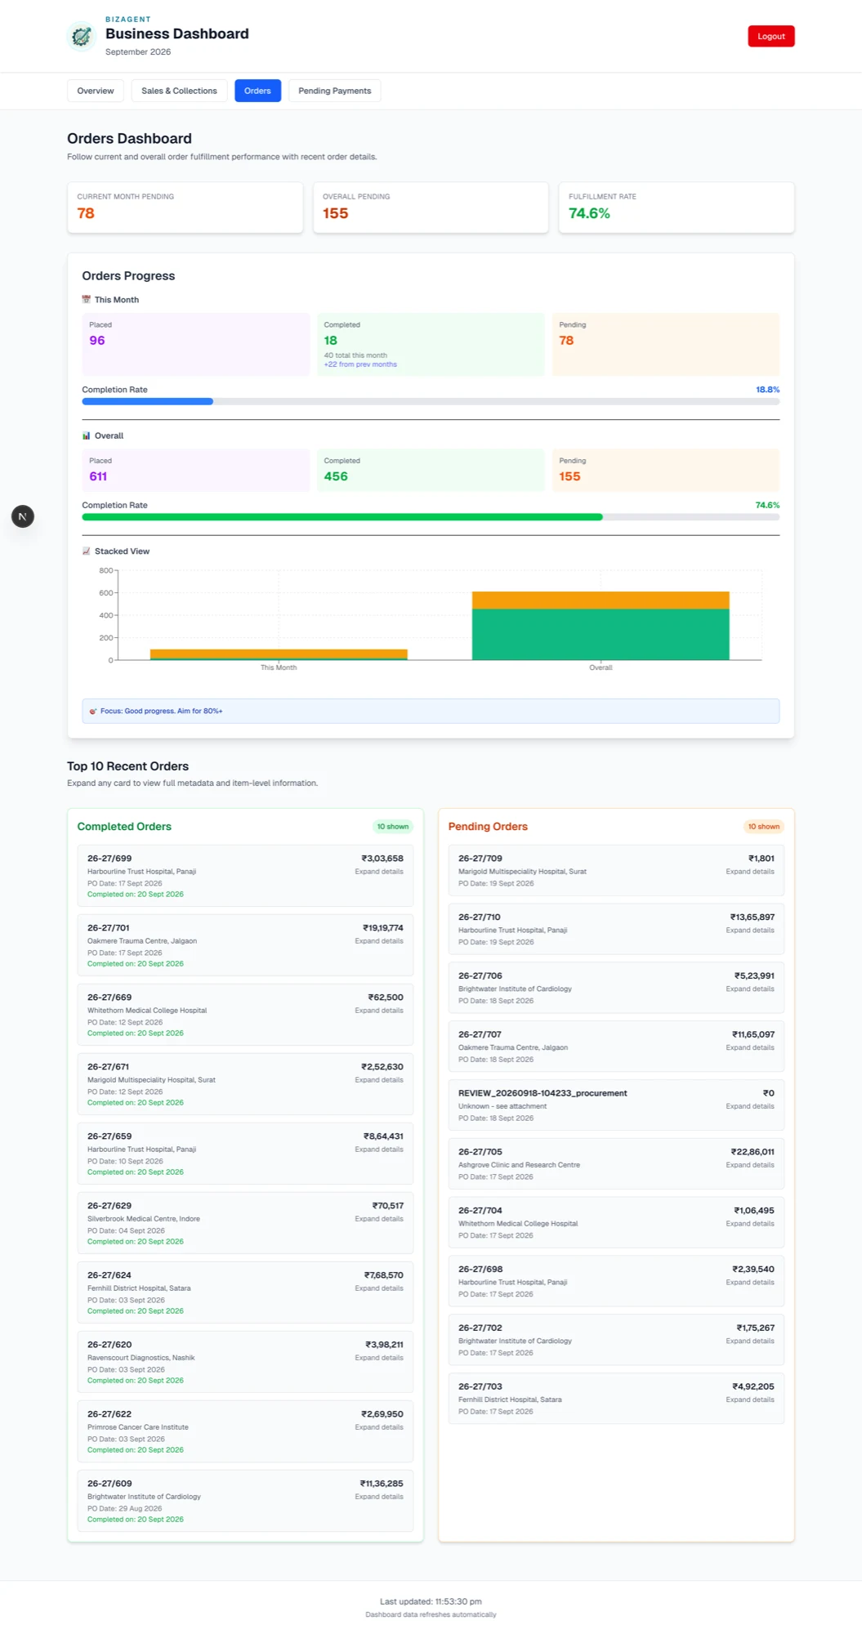Click the Current Month Pending card
862x1634 pixels.
tap(185, 208)
